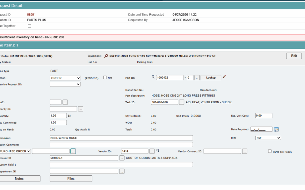Click the Vendor ID field containing 1414
The image size is (305, 190).
(x=135, y=151)
